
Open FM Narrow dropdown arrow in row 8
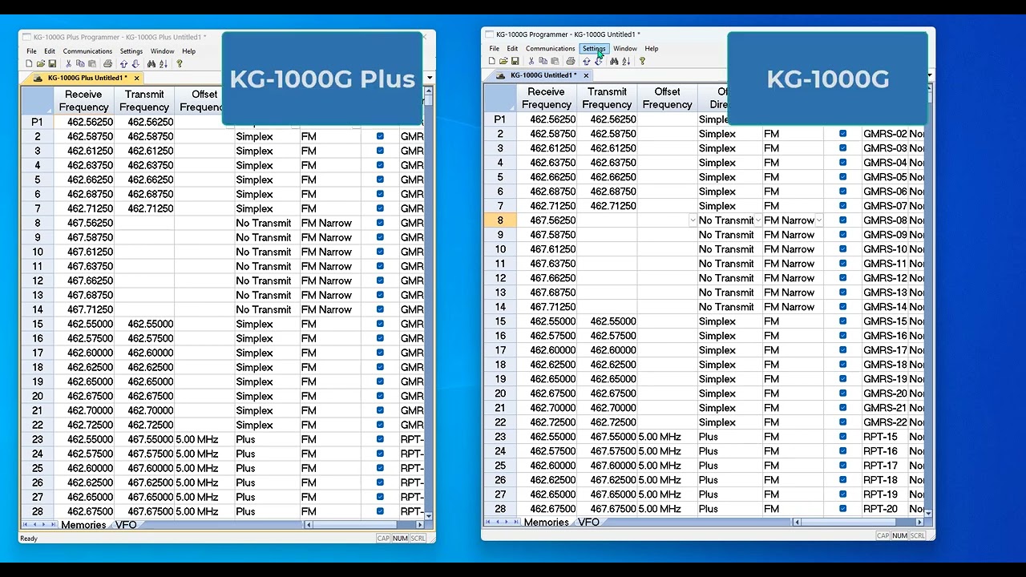(818, 220)
